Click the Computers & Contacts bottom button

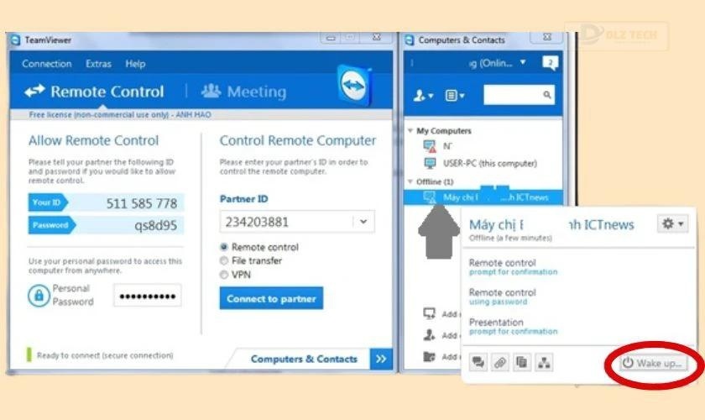(304, 359)
